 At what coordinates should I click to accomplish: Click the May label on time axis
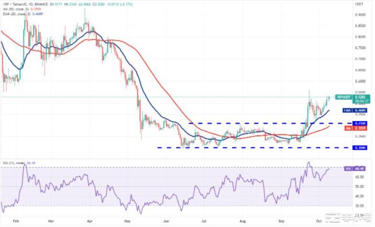tap(126, 221)
